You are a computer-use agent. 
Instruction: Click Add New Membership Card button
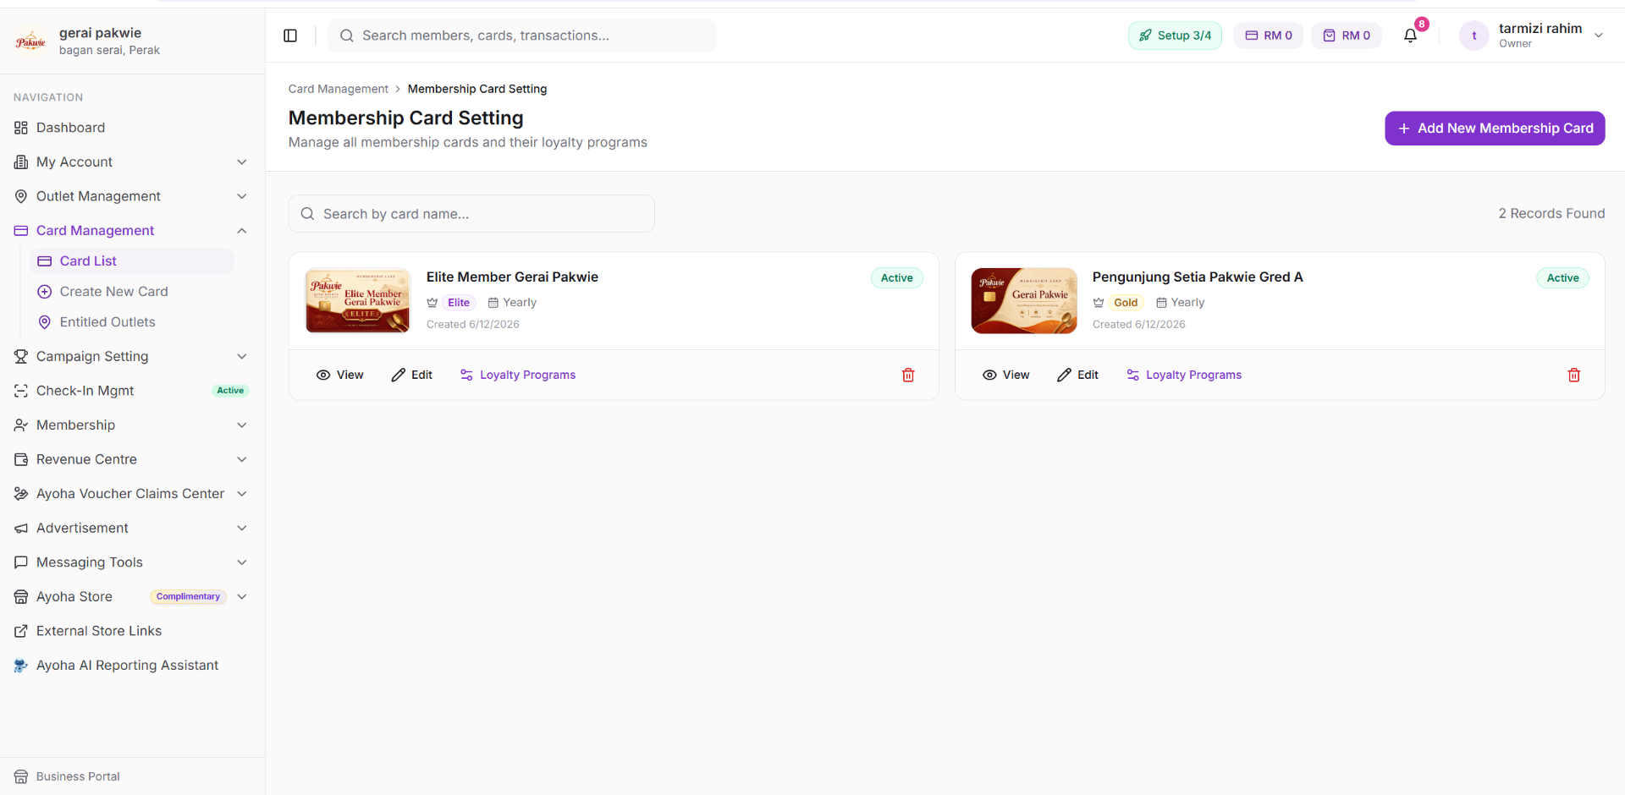(x=1495, y=129)
